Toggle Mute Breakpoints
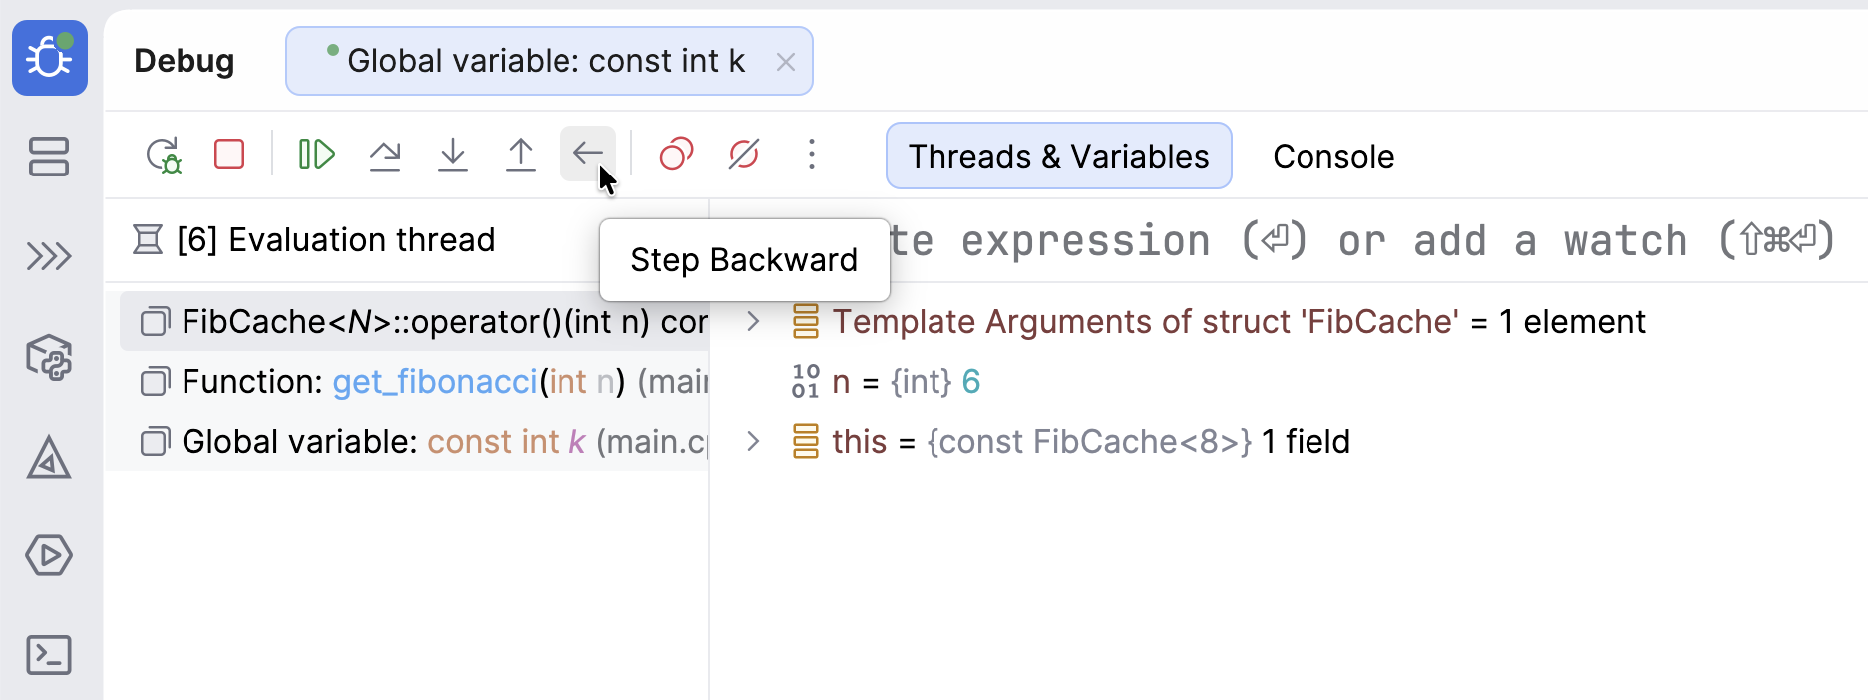Screen dimensions: 1868x700 pyautogui.click(x=744, y=155)
